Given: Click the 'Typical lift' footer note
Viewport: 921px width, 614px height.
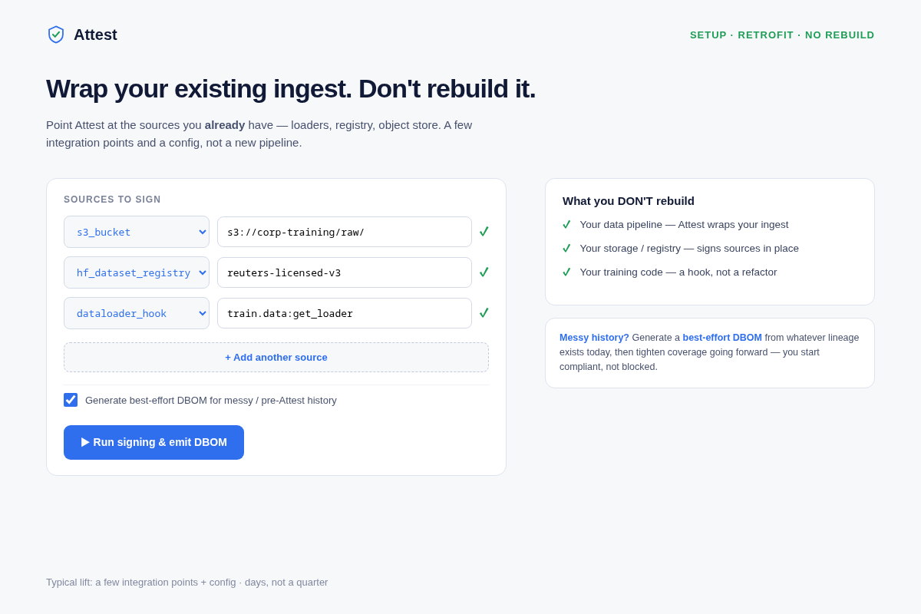Looking at the screenshot, I should click(x=187, y=583).
